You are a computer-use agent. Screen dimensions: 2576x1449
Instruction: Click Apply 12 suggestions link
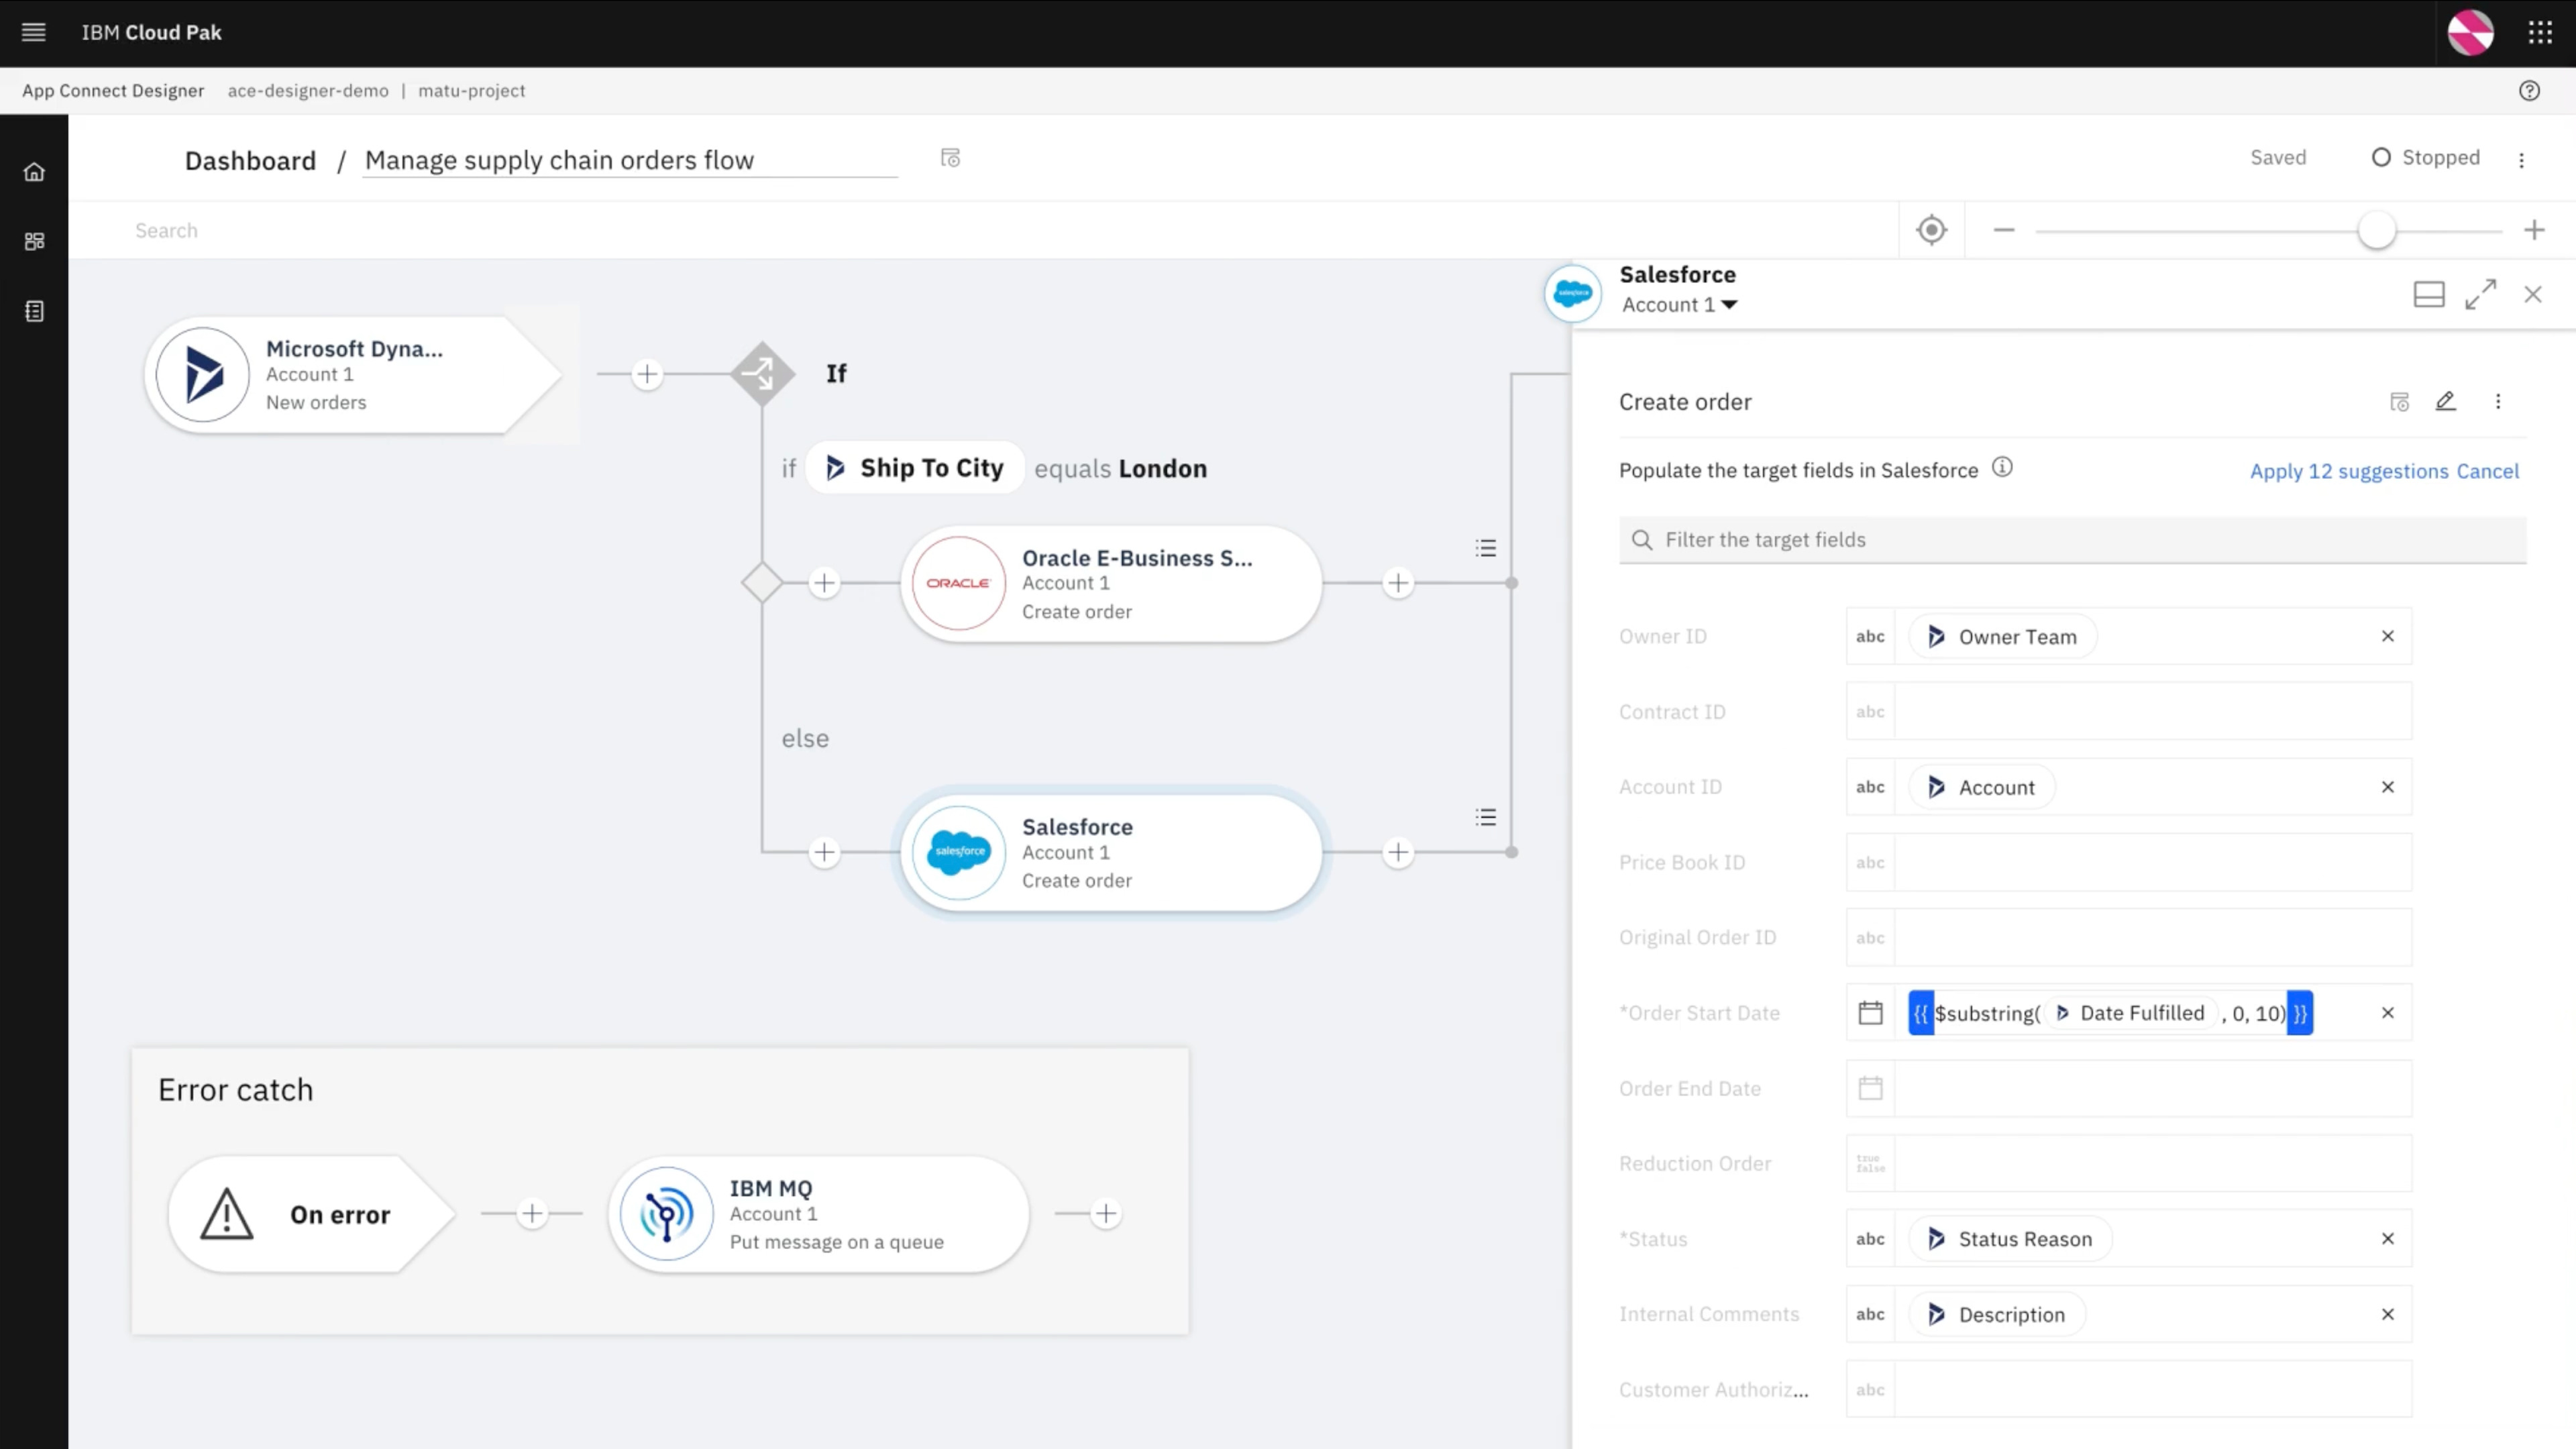click(x=2348, y=471)
